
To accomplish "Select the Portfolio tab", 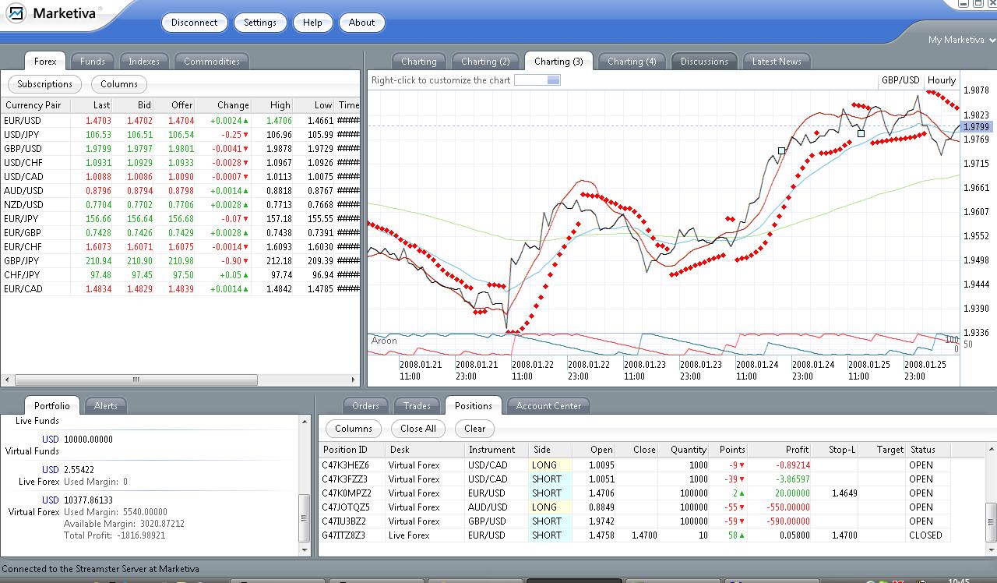I will pos(52,406).
